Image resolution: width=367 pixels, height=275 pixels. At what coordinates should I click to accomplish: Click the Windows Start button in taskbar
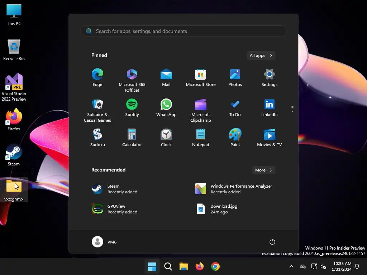[152, 266]
